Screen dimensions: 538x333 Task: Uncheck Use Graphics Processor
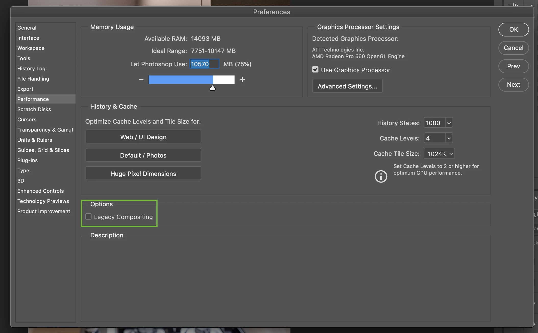[x=315, y=70]
